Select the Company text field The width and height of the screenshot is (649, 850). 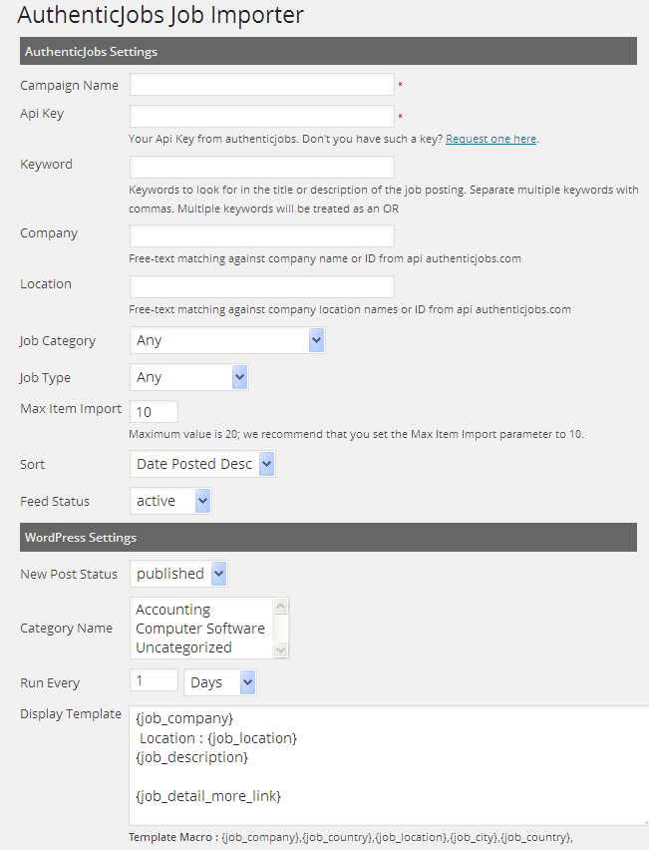pyautogui.click(x=261, y=236)
